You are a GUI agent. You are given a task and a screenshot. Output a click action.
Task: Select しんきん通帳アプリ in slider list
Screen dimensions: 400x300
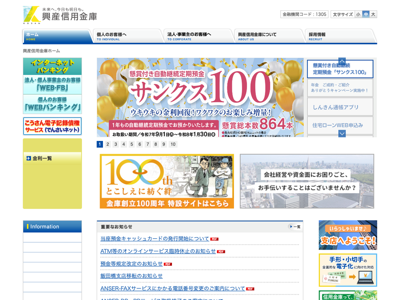pos(340,107)
